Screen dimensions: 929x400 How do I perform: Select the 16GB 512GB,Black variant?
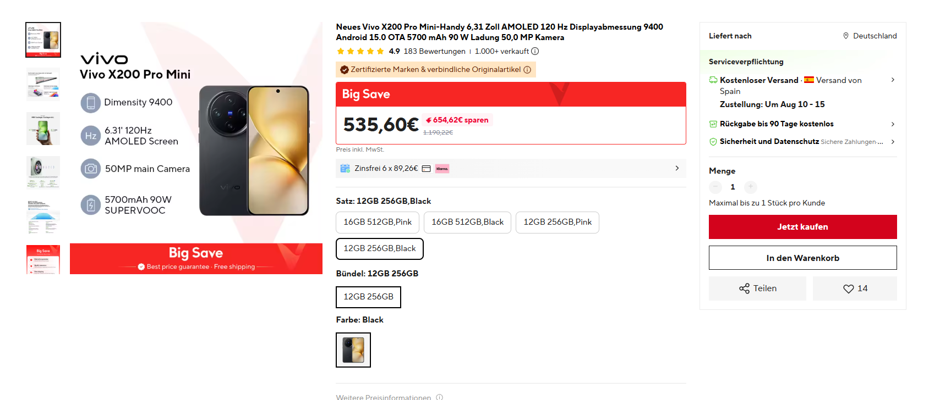pos(467,222)
